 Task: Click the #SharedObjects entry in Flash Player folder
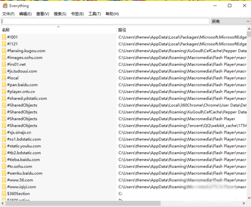coord(22,119)
